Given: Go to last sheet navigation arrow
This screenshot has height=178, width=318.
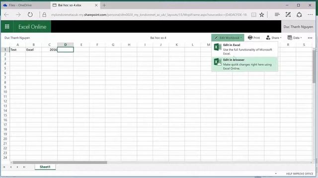Looking at the screenshot, I should (24, 167).
